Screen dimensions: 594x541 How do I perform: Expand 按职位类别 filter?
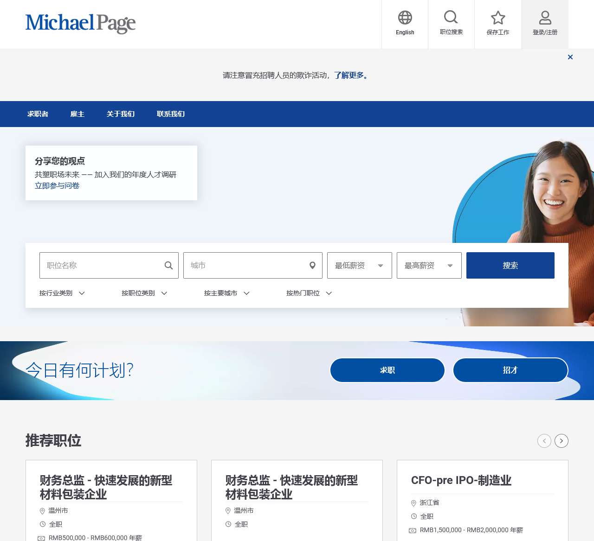coord(144,293)
